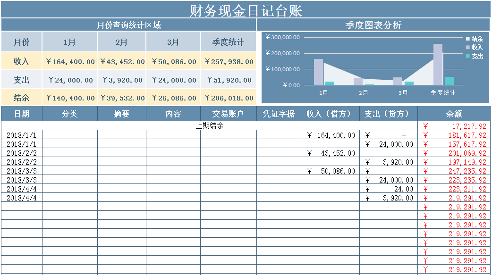492x275 pixels.
Task: Select the 3月 column header
Action: (x=173, y=42)
